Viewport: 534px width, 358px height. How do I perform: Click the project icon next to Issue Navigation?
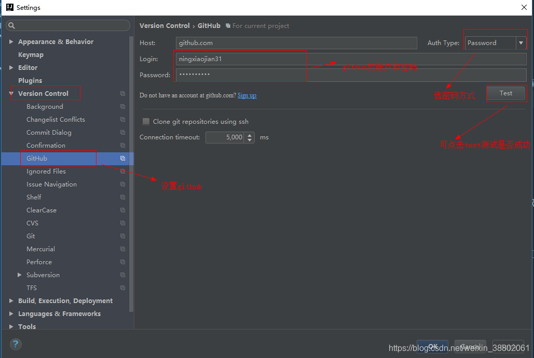122,184
